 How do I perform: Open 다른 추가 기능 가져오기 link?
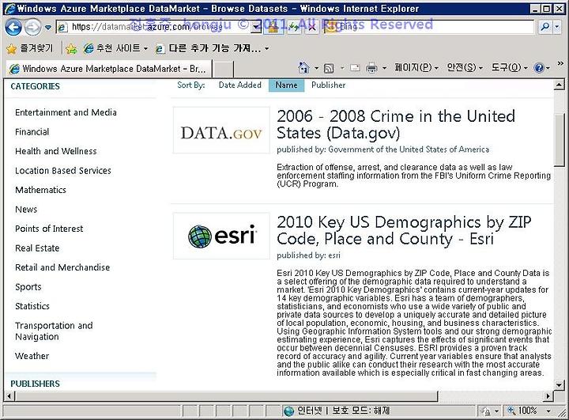click(x=212, y=48)
